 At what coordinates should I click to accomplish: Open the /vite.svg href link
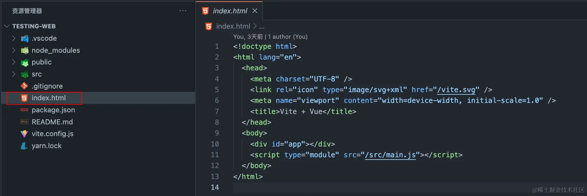tap(456, 90)
